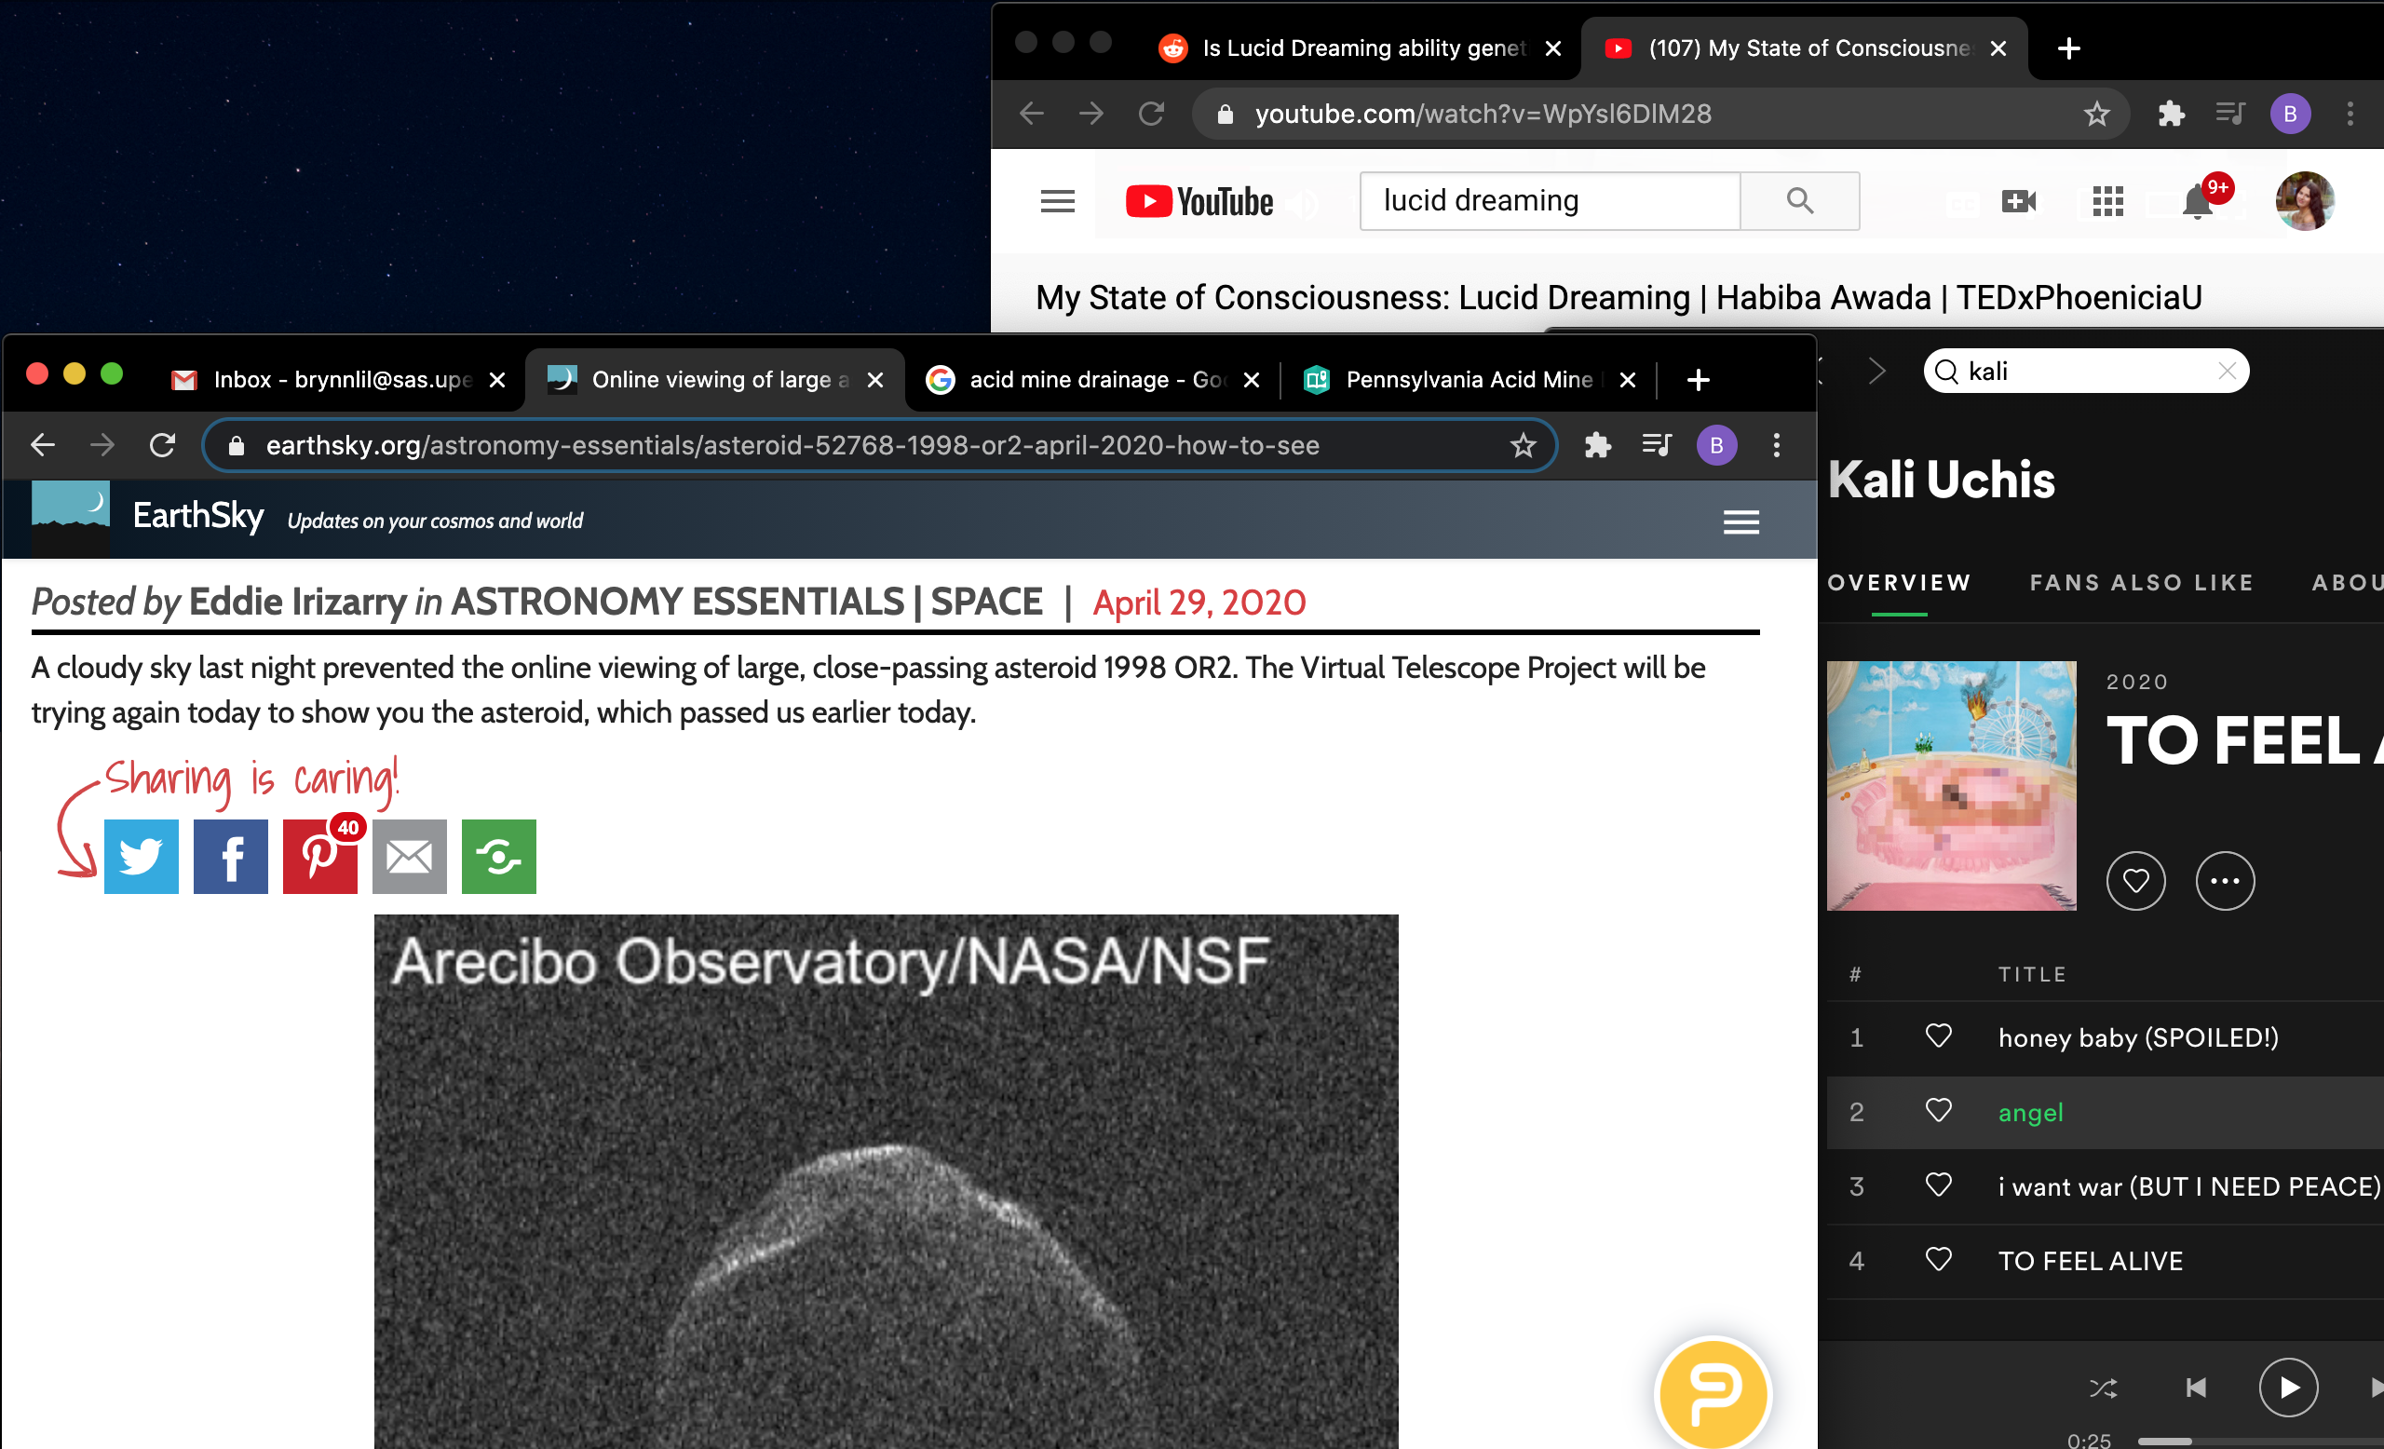The height and width of the screenshot is (1449, 2384).
Task: Play the Spotify track
Action: point(2287,1388)
